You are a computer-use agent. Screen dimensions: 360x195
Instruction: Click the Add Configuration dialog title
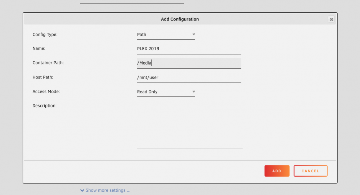point(180,19)
